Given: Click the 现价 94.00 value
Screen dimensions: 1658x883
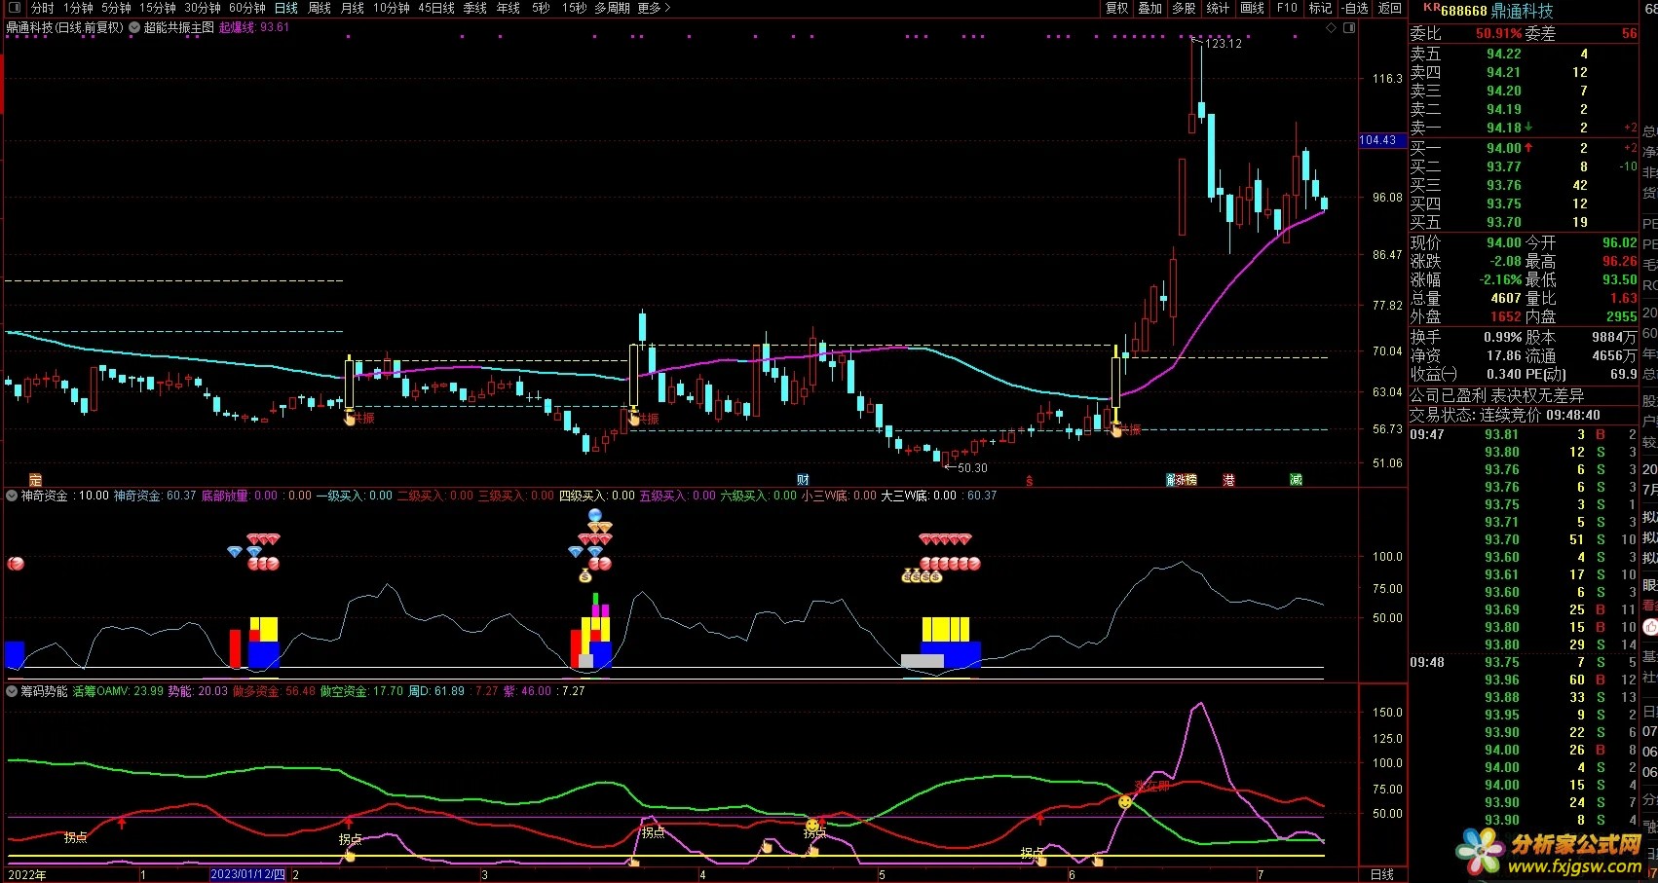Looking at the screenshot, I should 1504,242.
